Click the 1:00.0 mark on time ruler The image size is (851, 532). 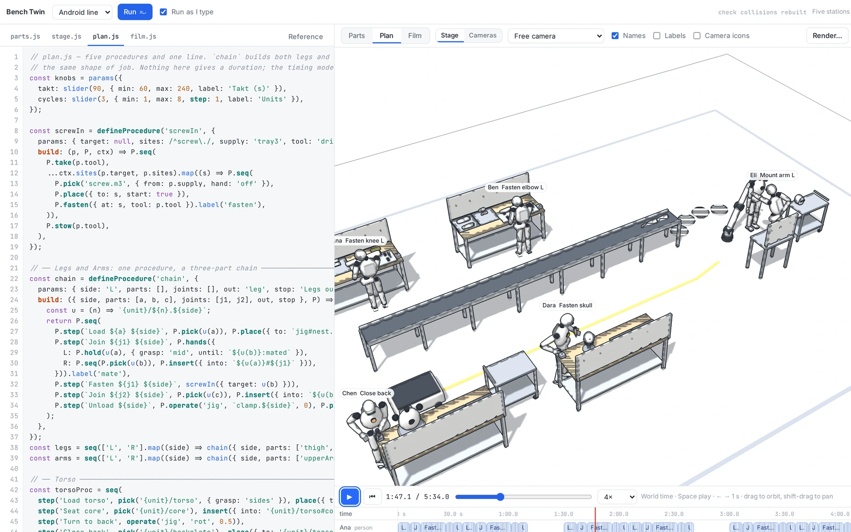509,514
